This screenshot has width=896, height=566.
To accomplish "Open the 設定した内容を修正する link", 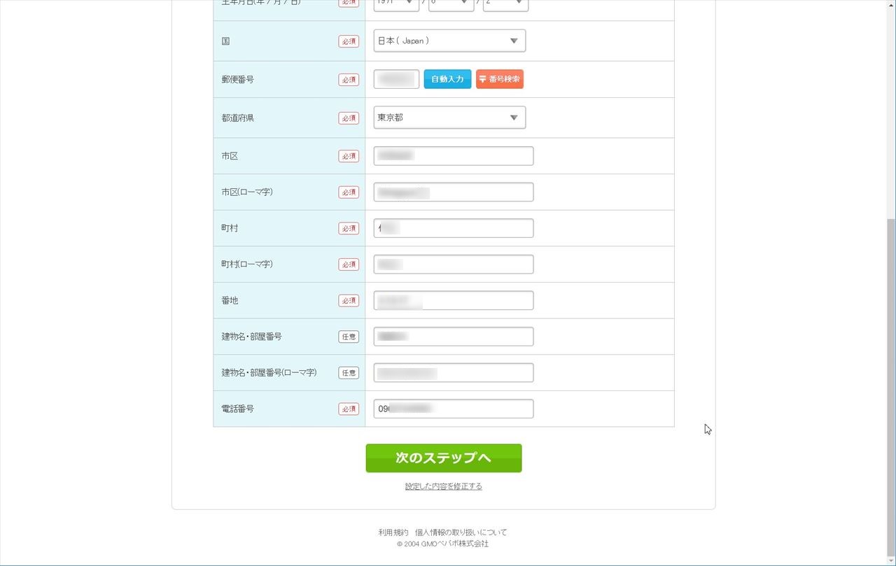I will click(x=444, y=486).
